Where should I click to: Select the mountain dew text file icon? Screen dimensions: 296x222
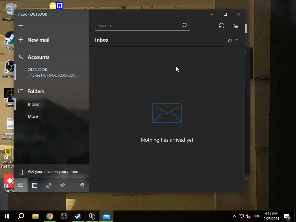coord(8,129)
